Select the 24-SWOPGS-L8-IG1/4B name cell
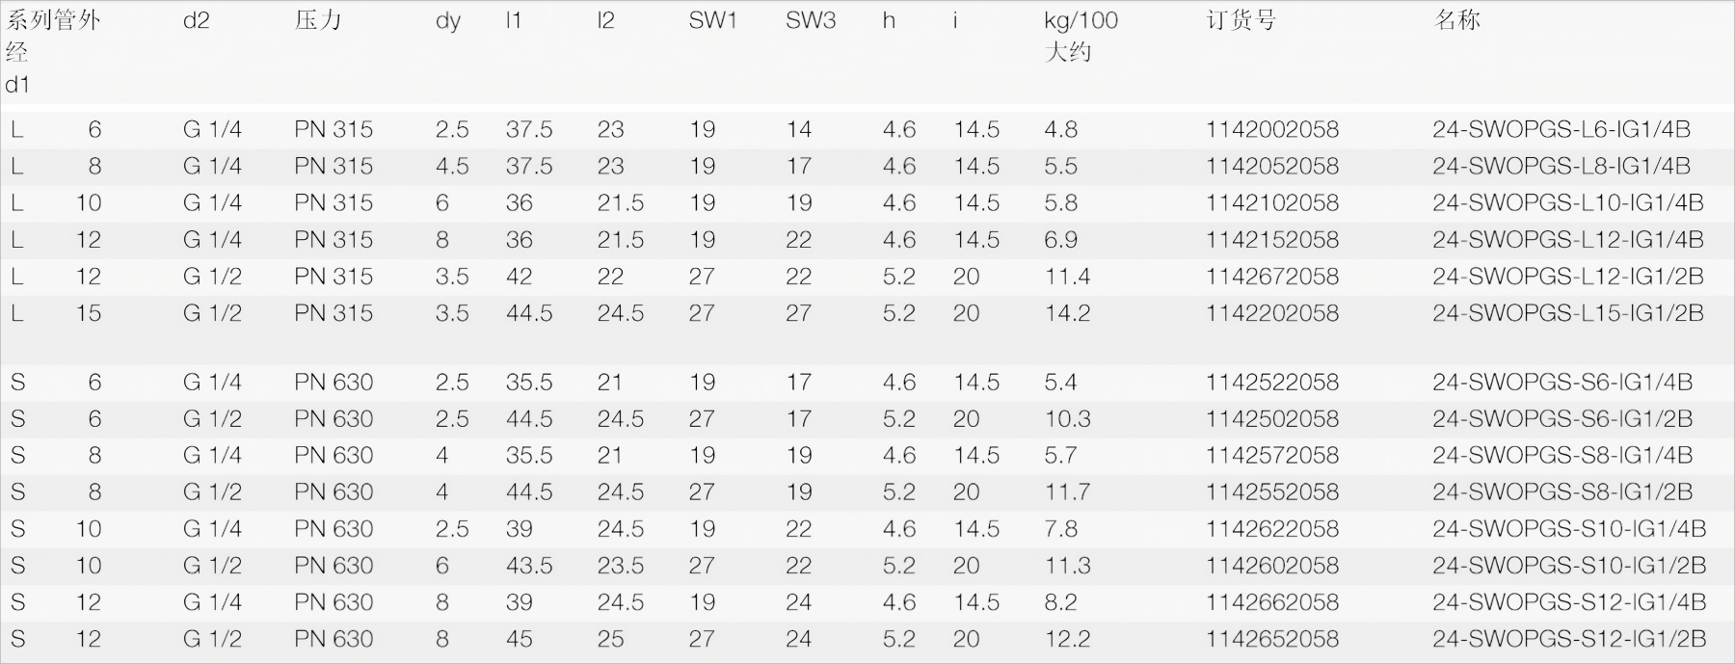Viewport: 1735px width, 664px height. [1561, 166]
